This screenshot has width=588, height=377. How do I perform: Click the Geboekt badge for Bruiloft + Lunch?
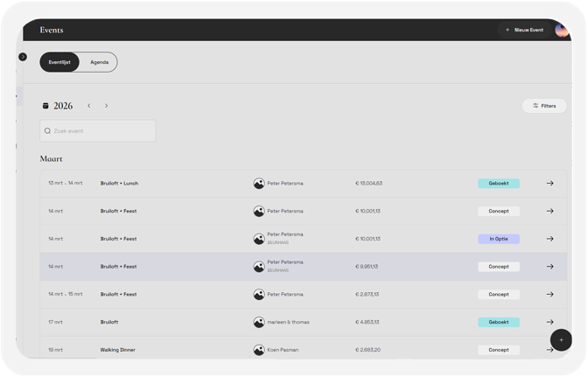point(499,184)
